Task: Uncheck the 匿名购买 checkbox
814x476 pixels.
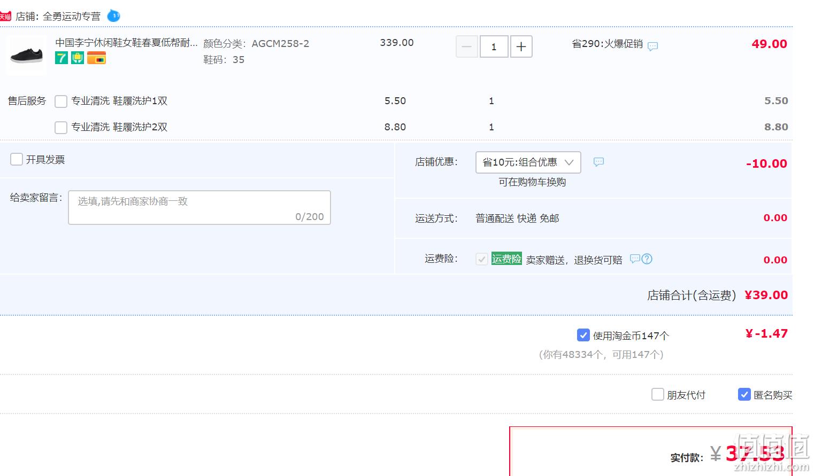Action: click(744, 394)
